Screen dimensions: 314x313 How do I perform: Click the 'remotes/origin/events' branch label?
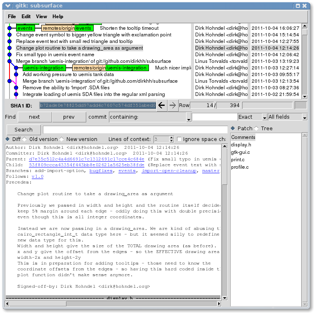67,28
